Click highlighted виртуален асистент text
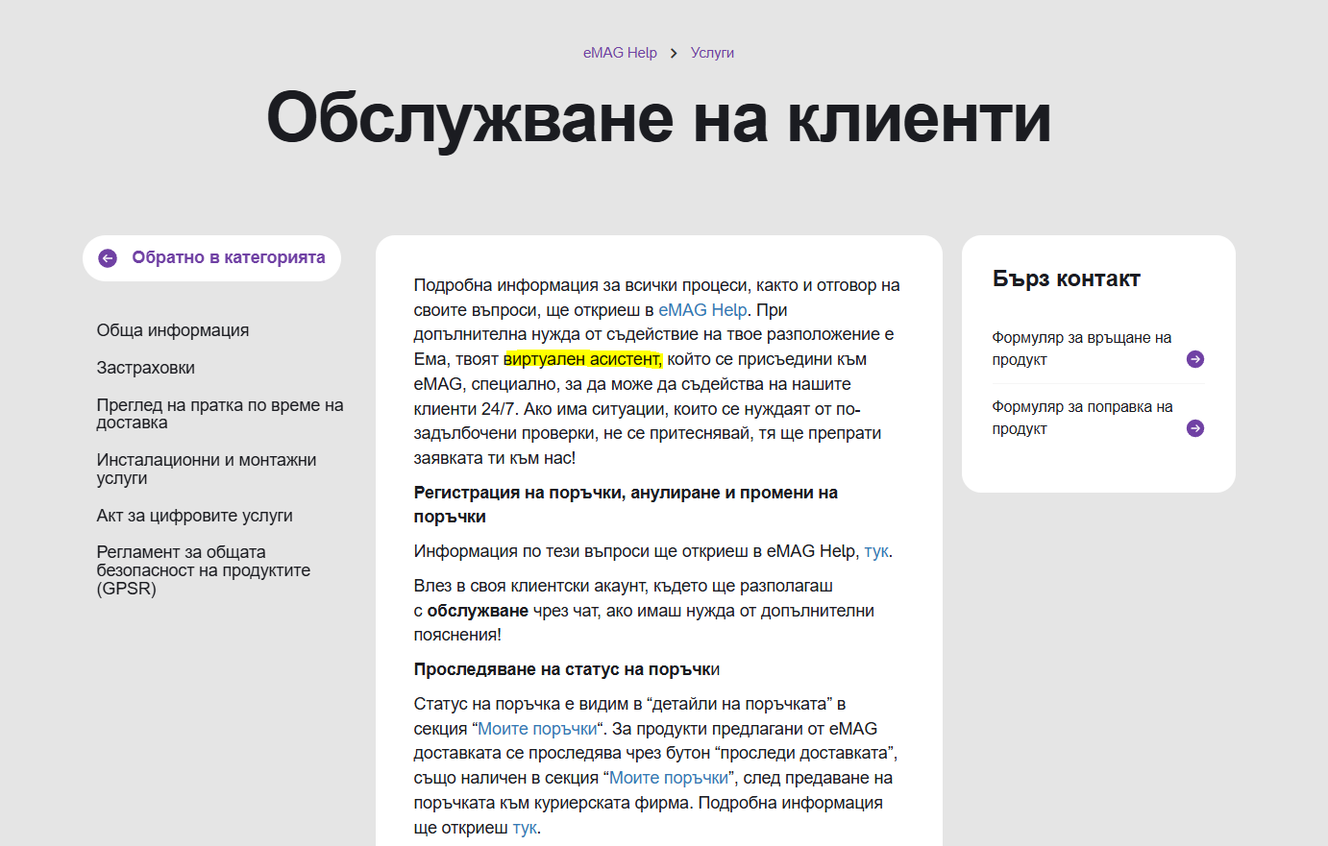 (x=582, y=359)
